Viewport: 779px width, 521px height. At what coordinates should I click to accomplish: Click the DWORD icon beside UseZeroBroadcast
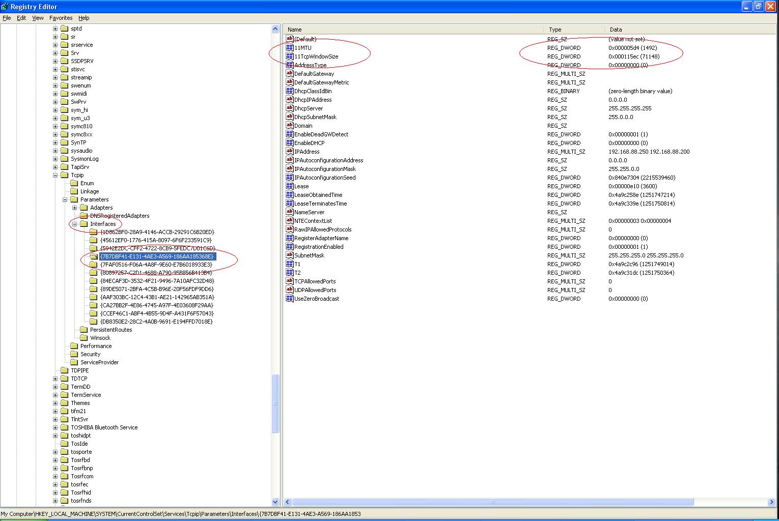point(290,299)
